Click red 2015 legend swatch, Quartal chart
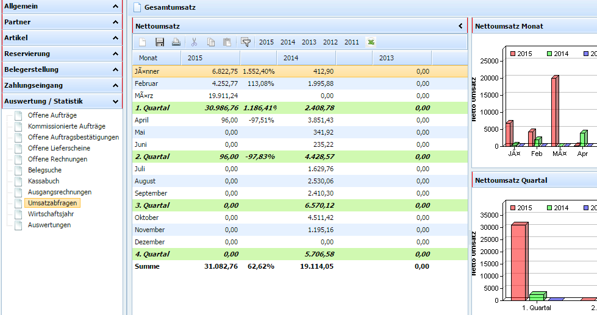This screenshot has width=597, height=315. click(x=513, y=208)
